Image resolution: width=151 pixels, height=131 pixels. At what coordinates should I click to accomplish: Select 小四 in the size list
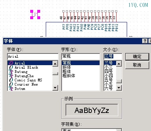click(109, 76)
